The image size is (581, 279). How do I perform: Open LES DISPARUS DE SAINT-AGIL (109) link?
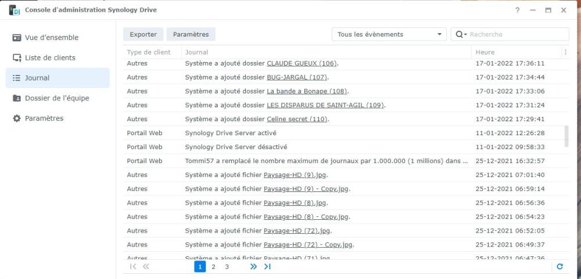pos(325,105)
